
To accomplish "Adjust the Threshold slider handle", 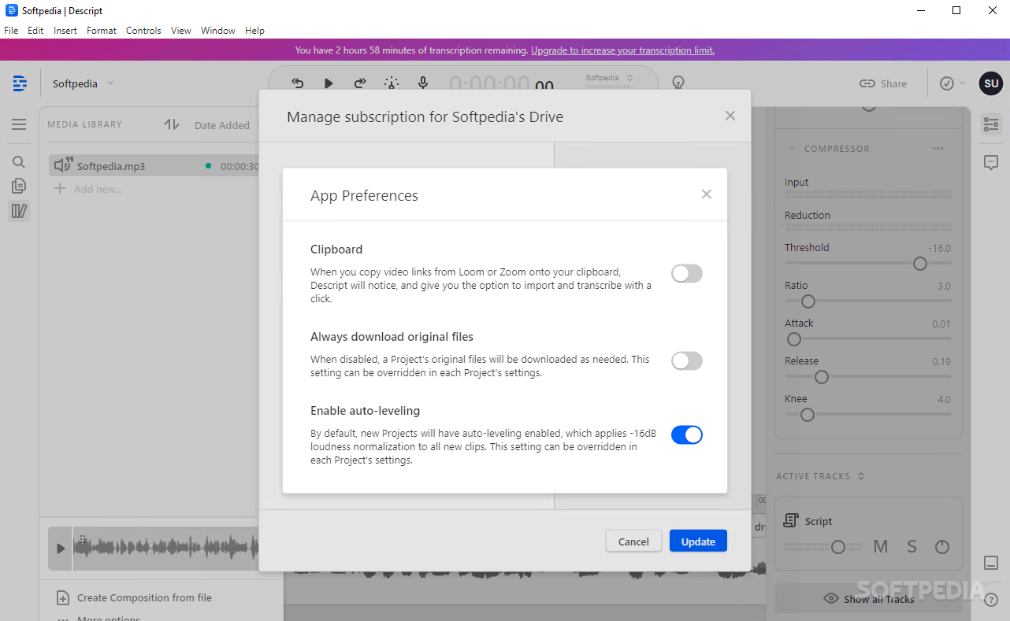I will [x=919, y=264].
